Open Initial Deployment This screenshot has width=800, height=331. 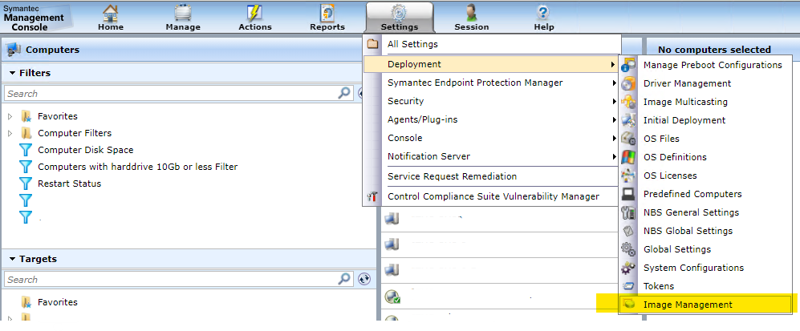[x=684, y=120]
